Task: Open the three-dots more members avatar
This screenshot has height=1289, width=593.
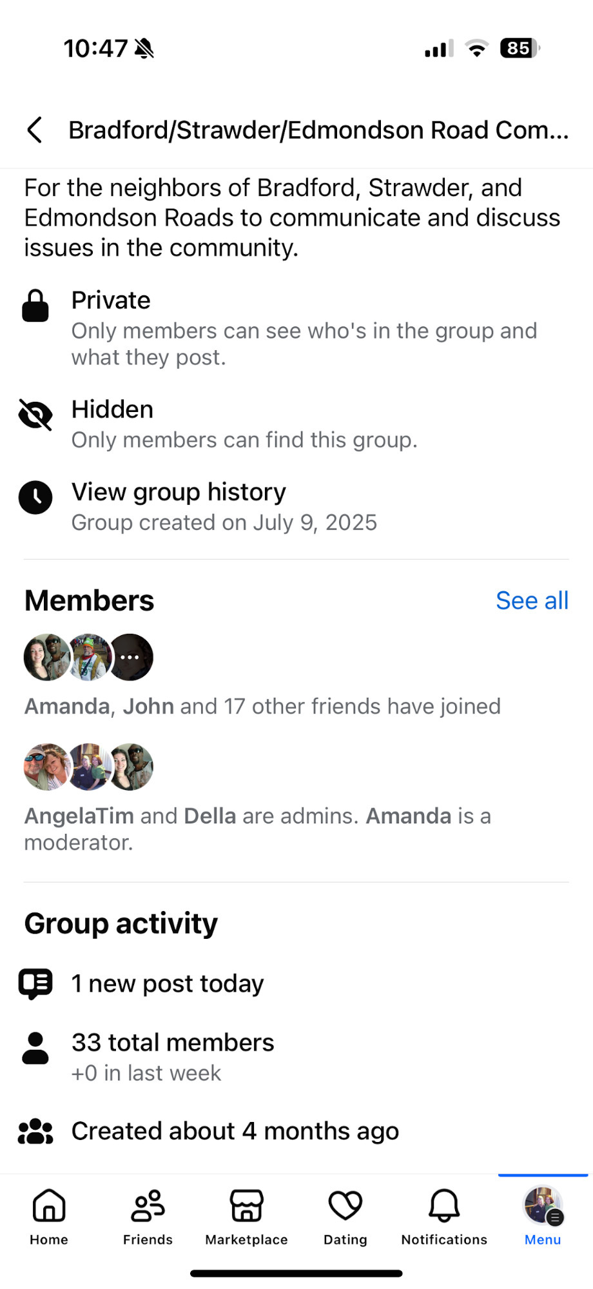Action: (131, 657)
